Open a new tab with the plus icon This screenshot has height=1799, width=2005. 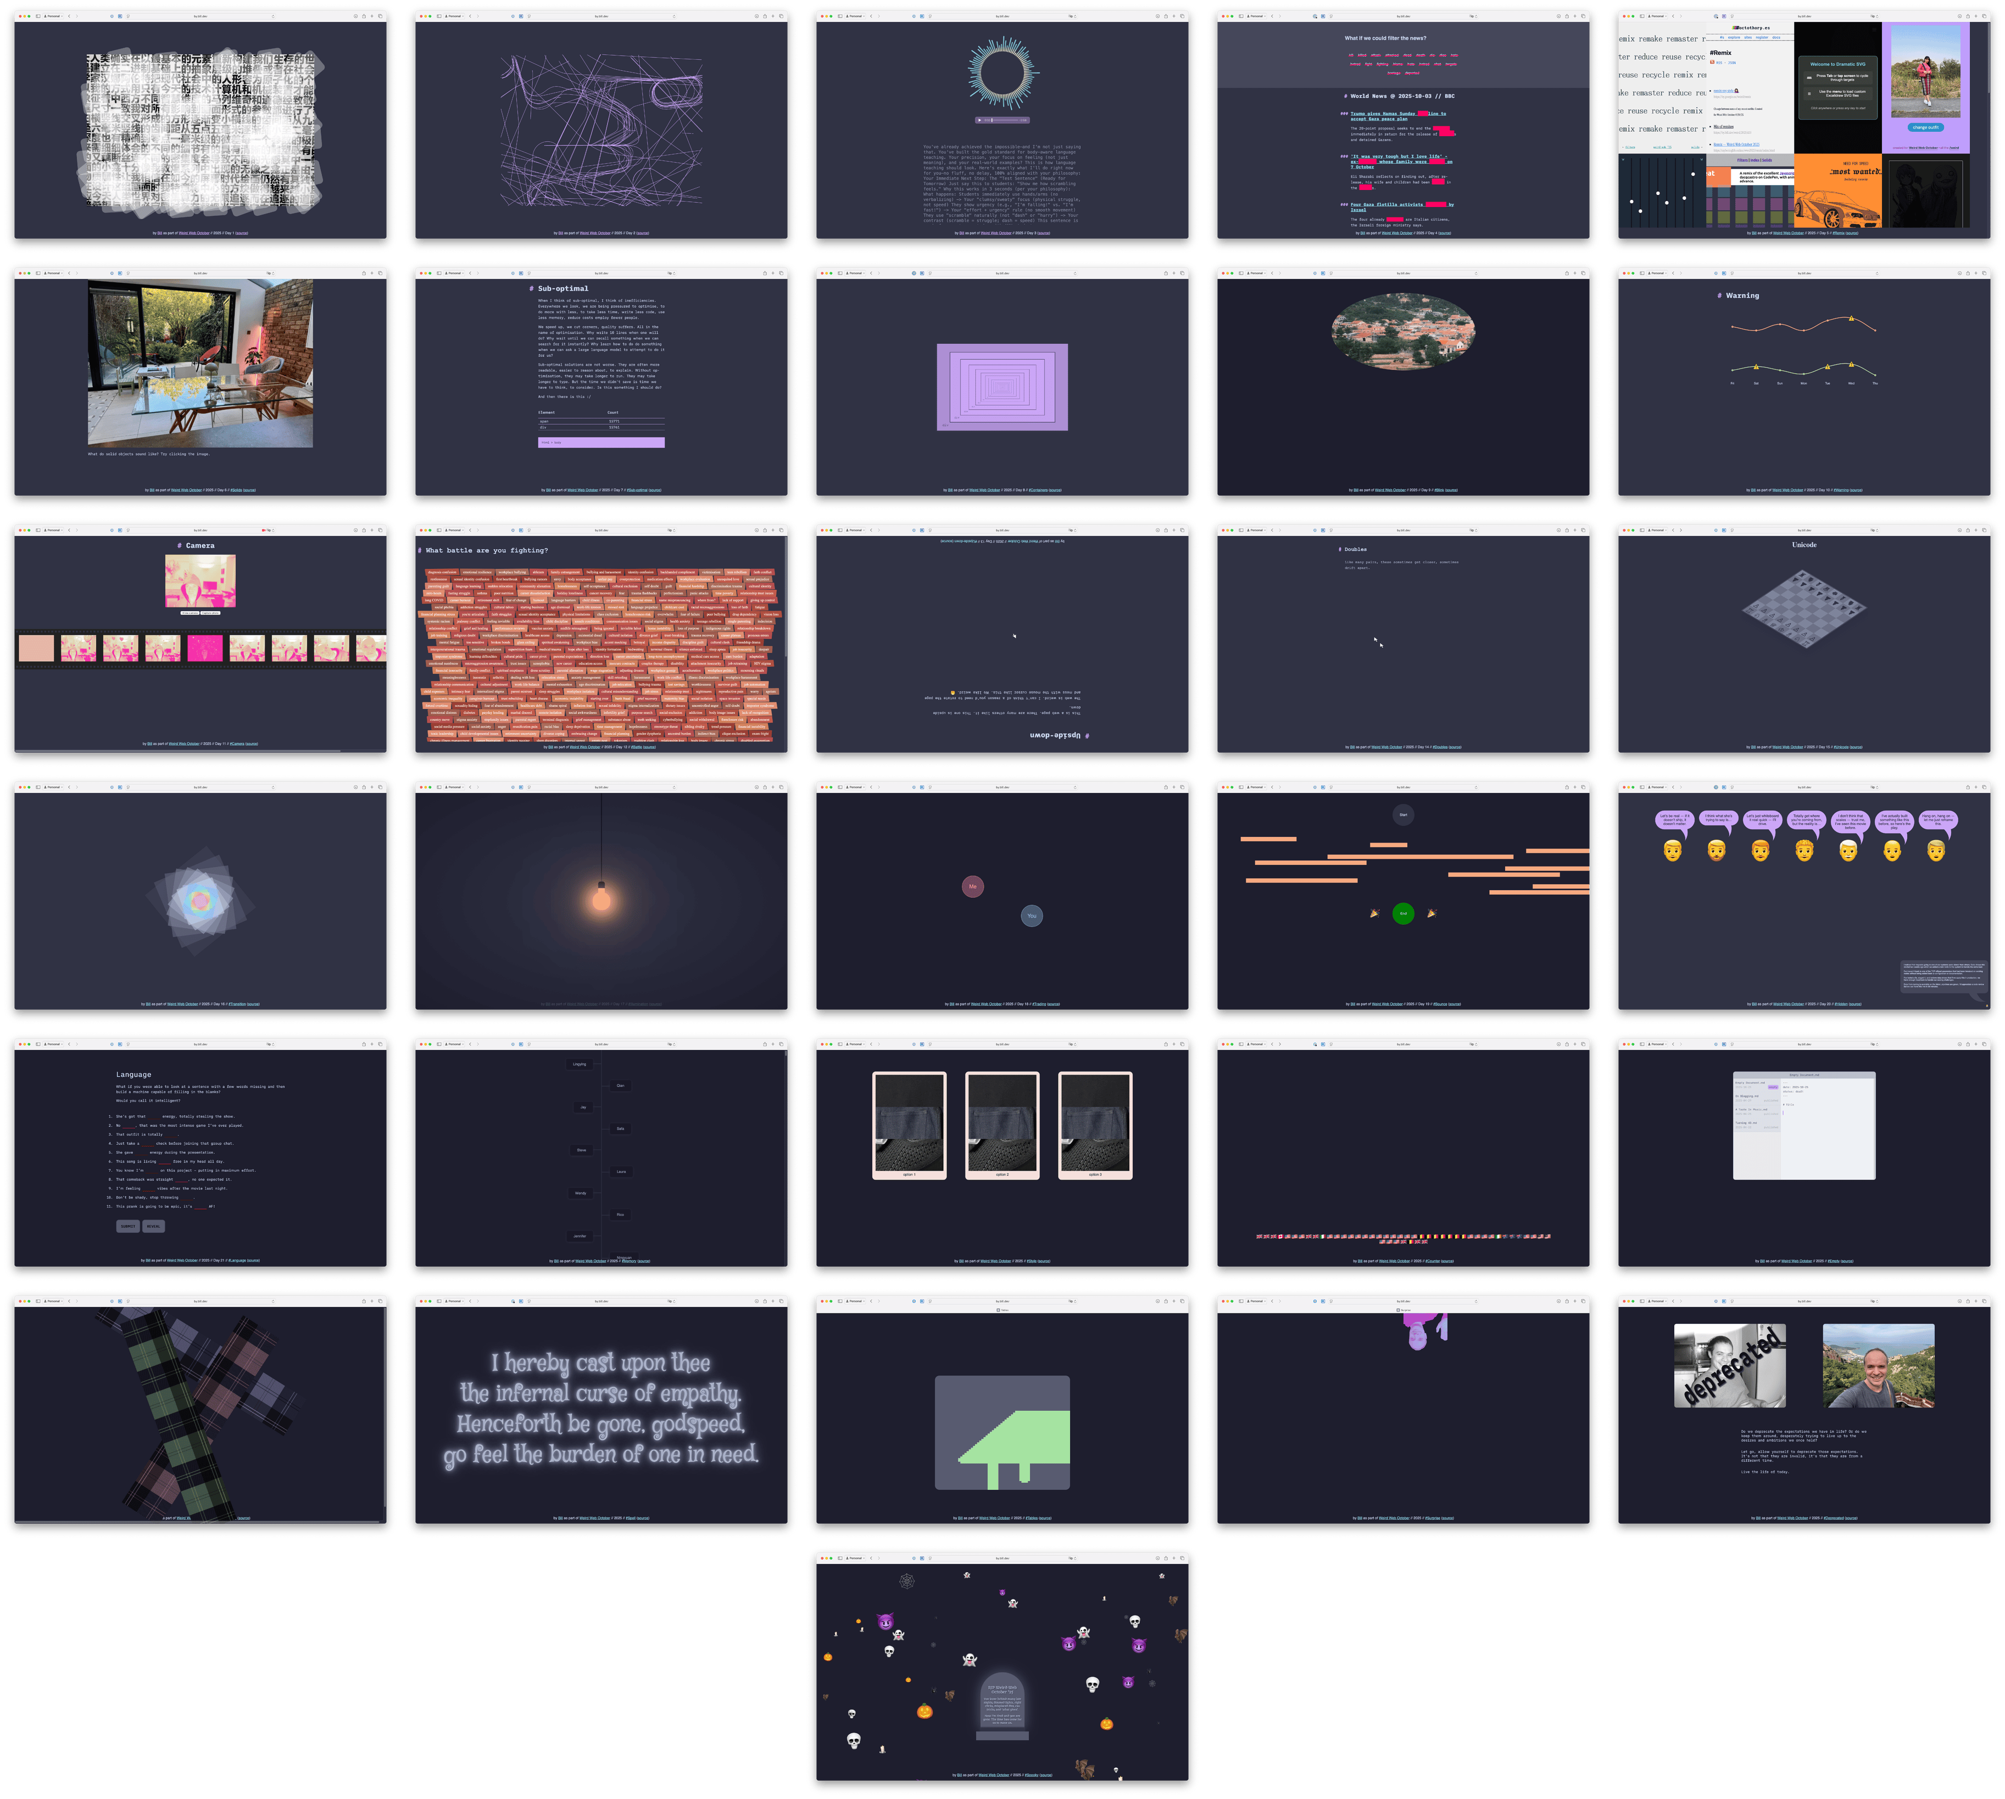[x=1575, y=17]
